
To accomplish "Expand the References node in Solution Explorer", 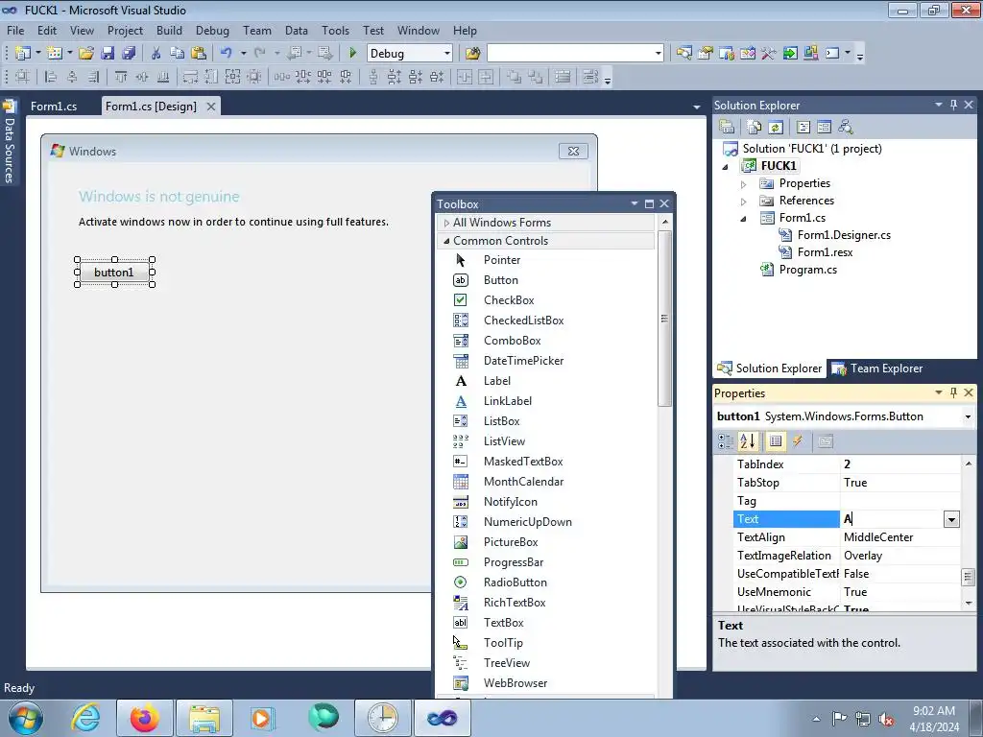I will [744, 202].
